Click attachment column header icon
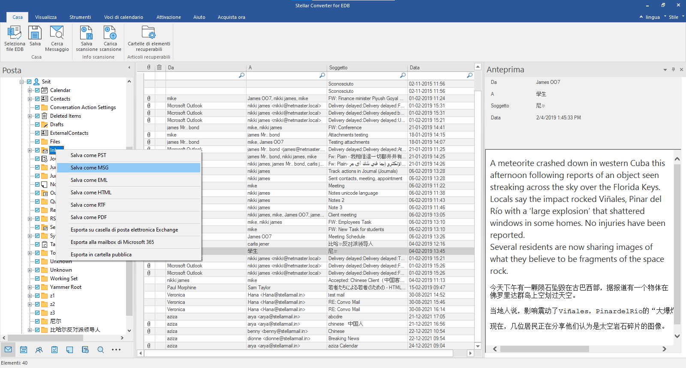 point(149,67)
